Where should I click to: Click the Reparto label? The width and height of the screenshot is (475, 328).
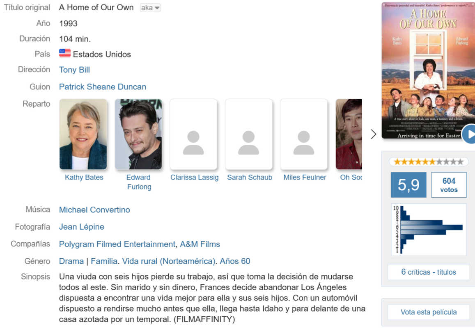pos(37,104)
